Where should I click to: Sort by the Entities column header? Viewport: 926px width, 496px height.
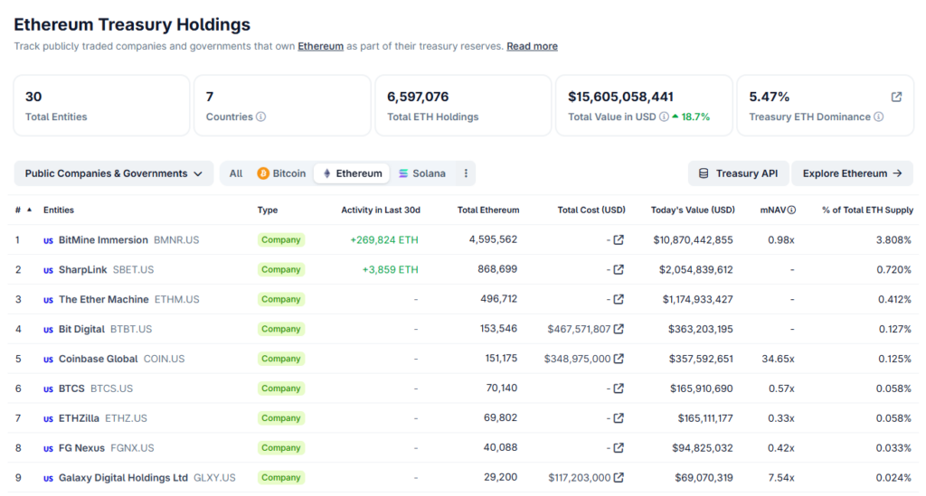[59, 210]
